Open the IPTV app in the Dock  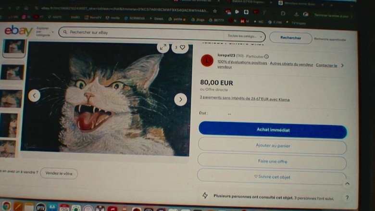coord(41,207)
